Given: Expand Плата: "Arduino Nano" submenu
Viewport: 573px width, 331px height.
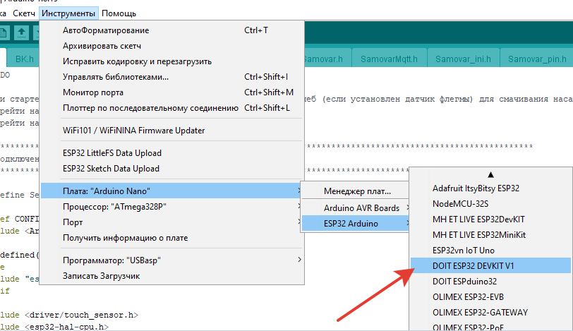Looking at the screenshot, I should (x=171, y=191).
